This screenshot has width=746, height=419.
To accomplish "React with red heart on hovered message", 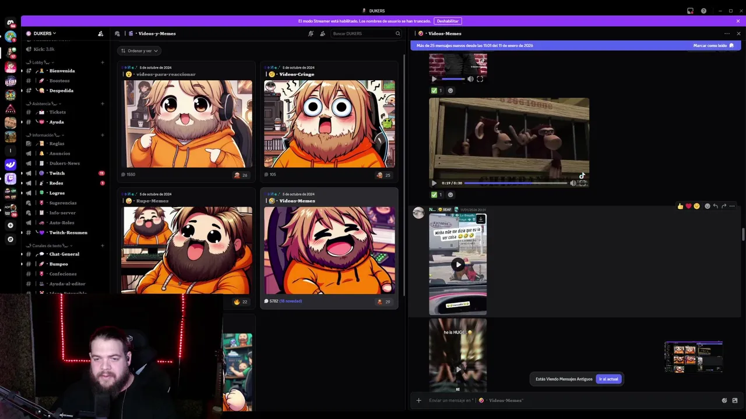I will [x=688, y=206].
